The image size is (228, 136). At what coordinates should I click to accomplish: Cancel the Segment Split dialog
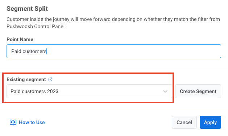(x=184, y=122)
